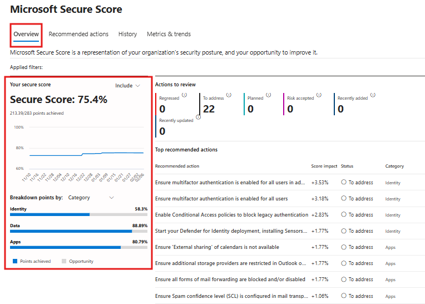This screenshot has height=304, width=425.
Task: Click the Risk accepted count of 0
Action: pyautogui.click(x=290, y=109)
